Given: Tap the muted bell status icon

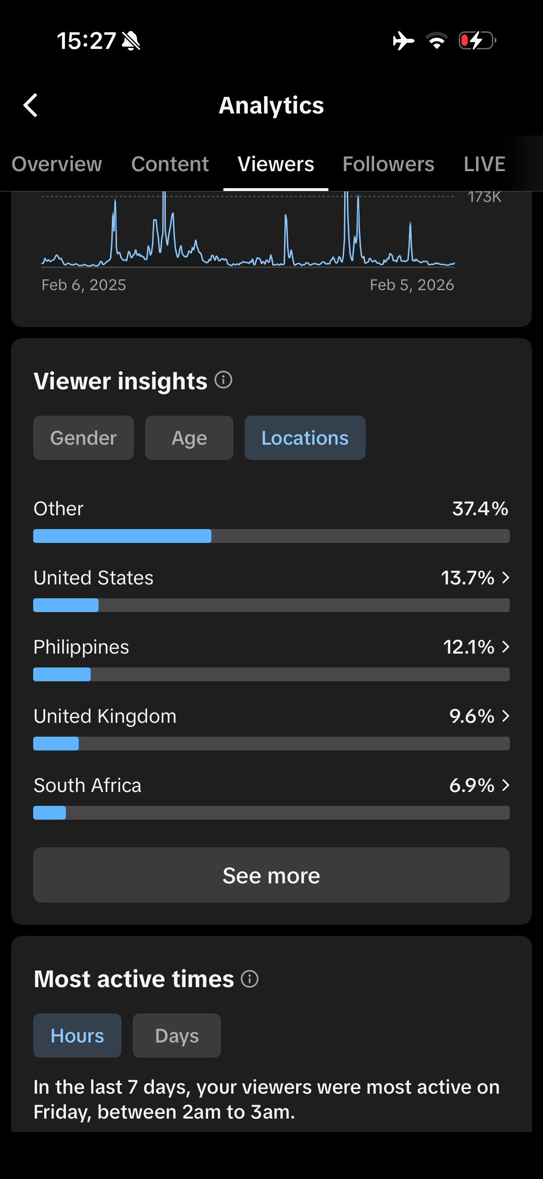Looking at the screenshot, I should 131,41.
